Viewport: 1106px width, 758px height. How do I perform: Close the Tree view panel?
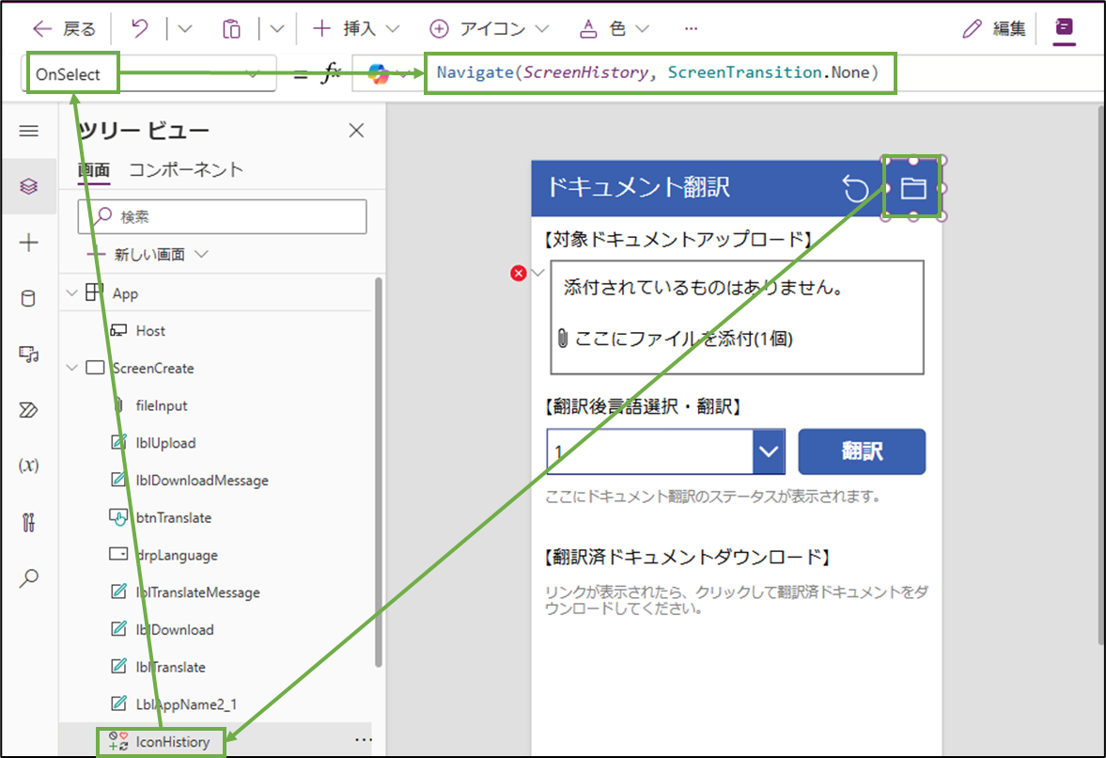[x=356, y=131]
